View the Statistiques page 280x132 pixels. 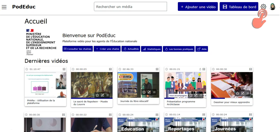[x=151, y=49]
